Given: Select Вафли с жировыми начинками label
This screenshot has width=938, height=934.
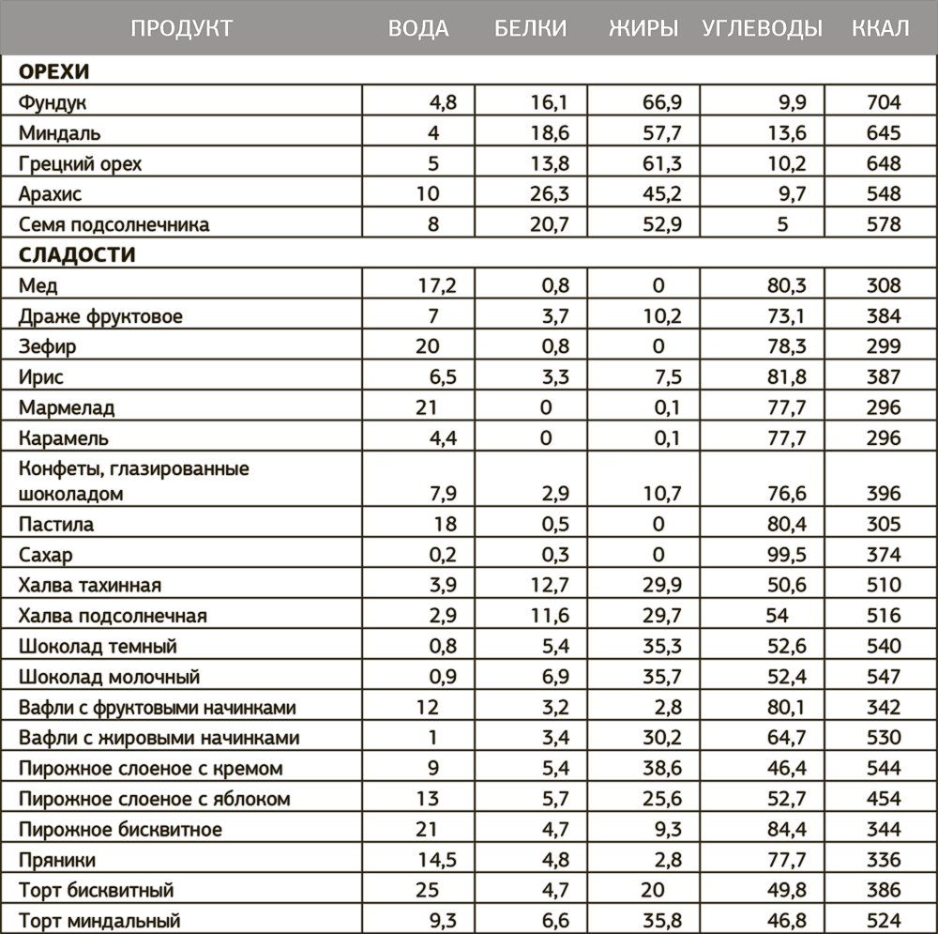Looking at the screenshot, I should pyautogui.click(x=159, y=738).
